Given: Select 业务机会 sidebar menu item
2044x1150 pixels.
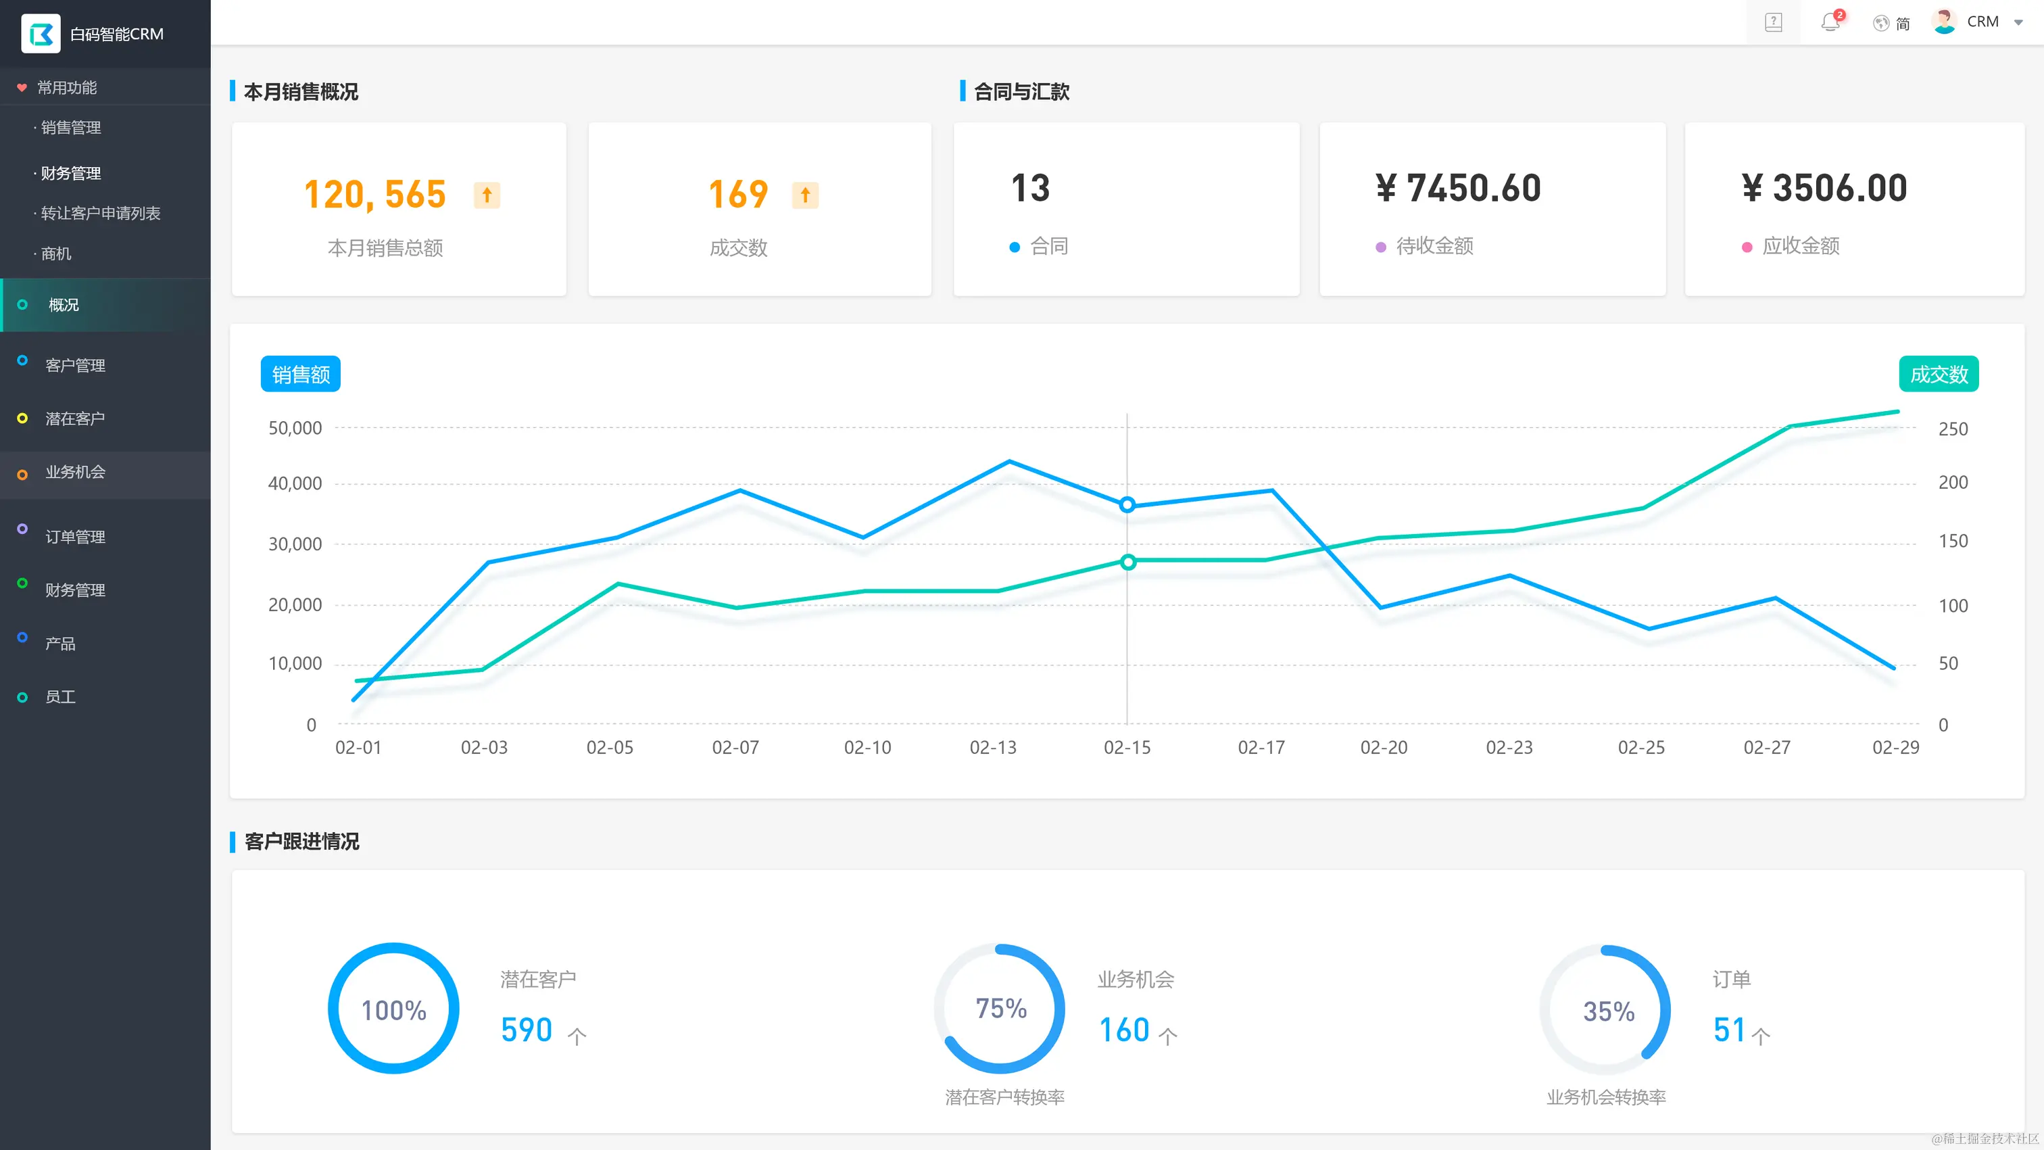Looking at the screenshot, I should coord(76,472).
